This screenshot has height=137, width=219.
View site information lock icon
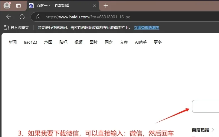pos(38,17)
